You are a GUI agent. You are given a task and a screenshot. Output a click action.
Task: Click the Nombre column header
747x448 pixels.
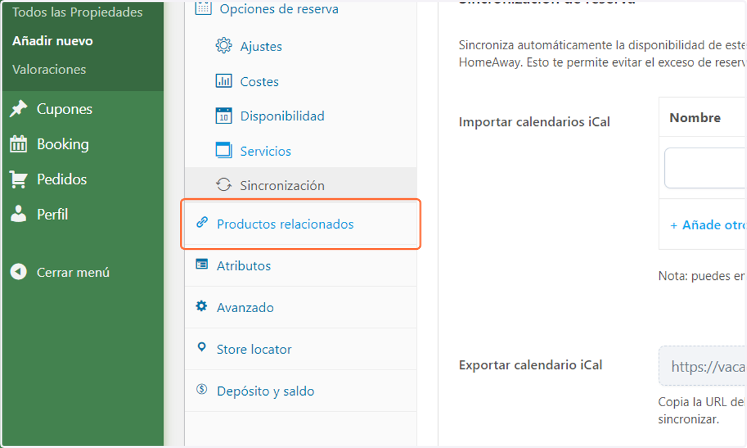(x=695, y=118)
